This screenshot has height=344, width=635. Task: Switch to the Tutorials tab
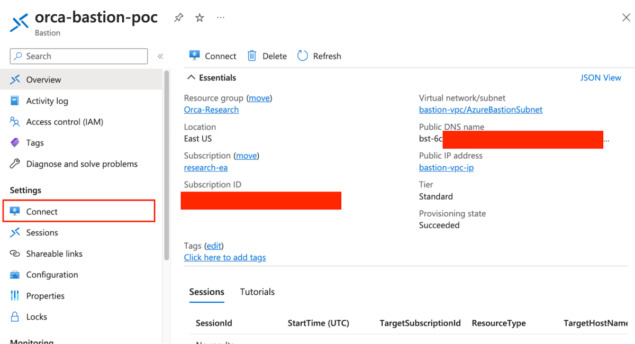(x=258, y=292)
